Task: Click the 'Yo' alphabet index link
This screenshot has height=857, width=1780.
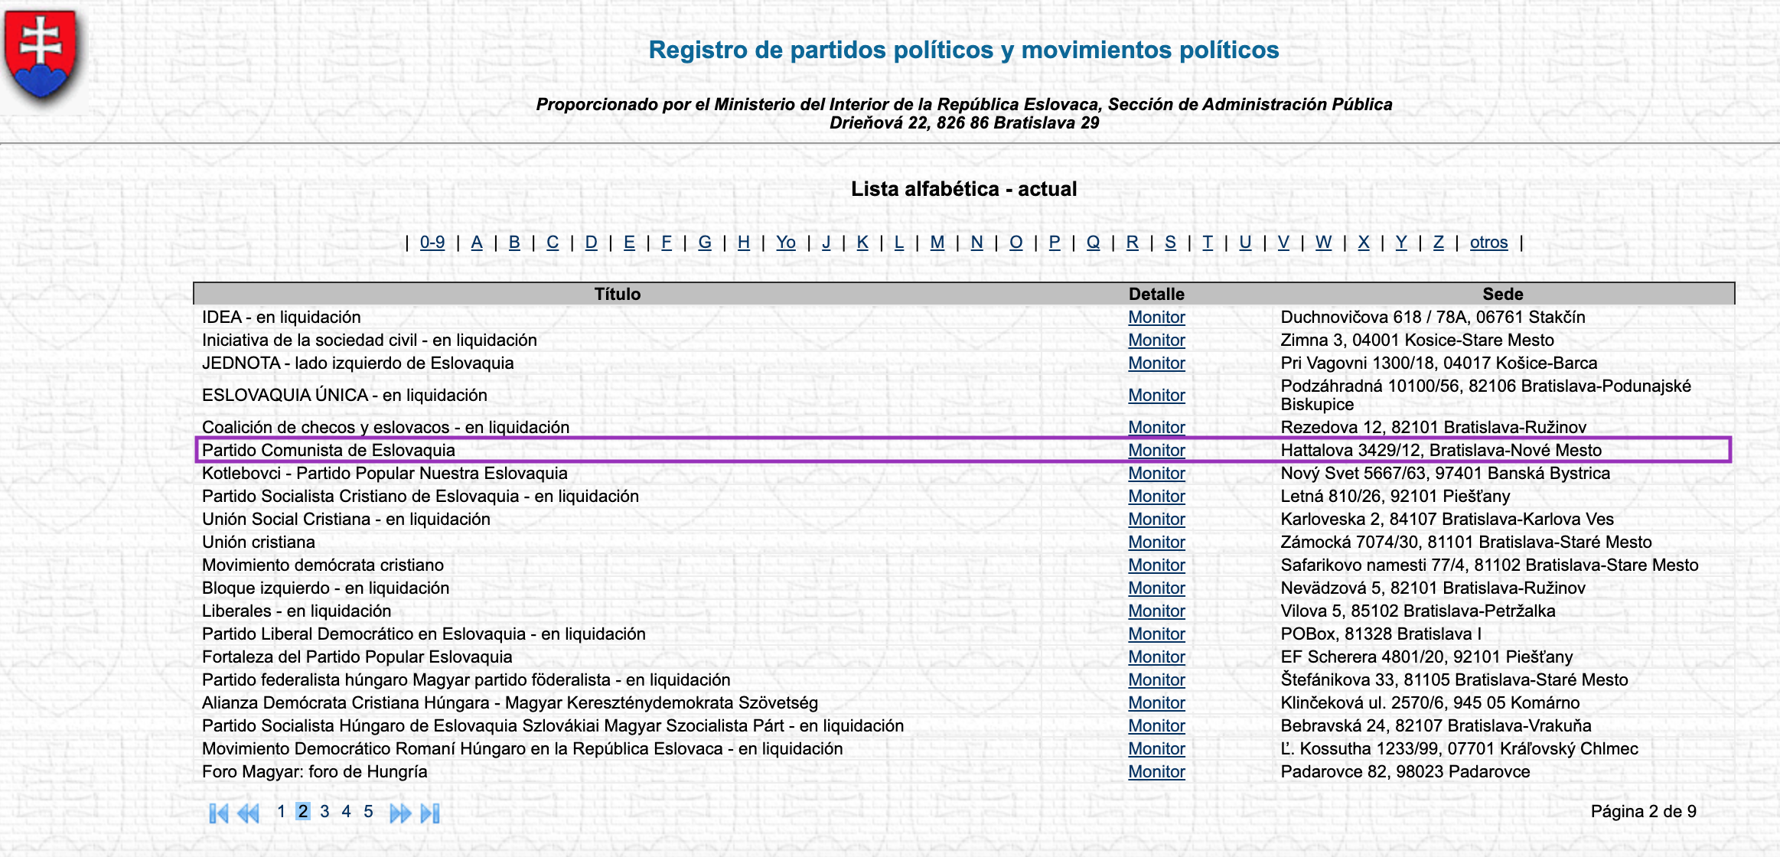Action: (786, 243)
